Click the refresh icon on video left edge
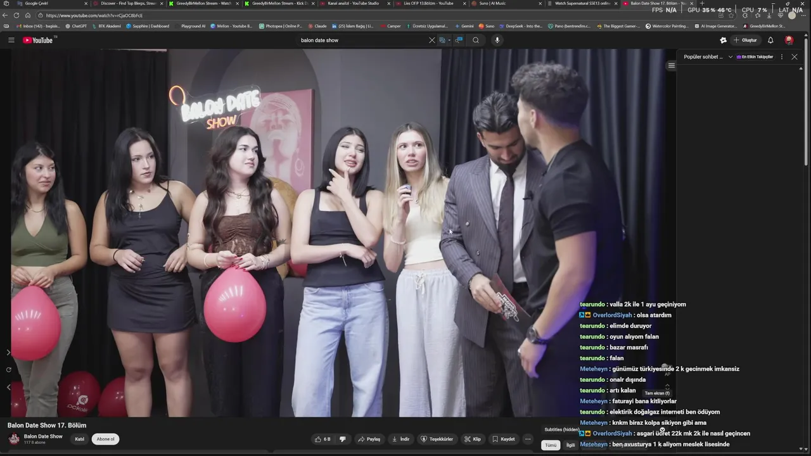 pos(8,370)
